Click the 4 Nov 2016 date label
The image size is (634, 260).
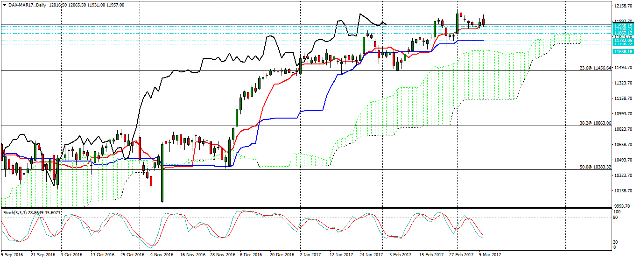click(x=162, y=255)
